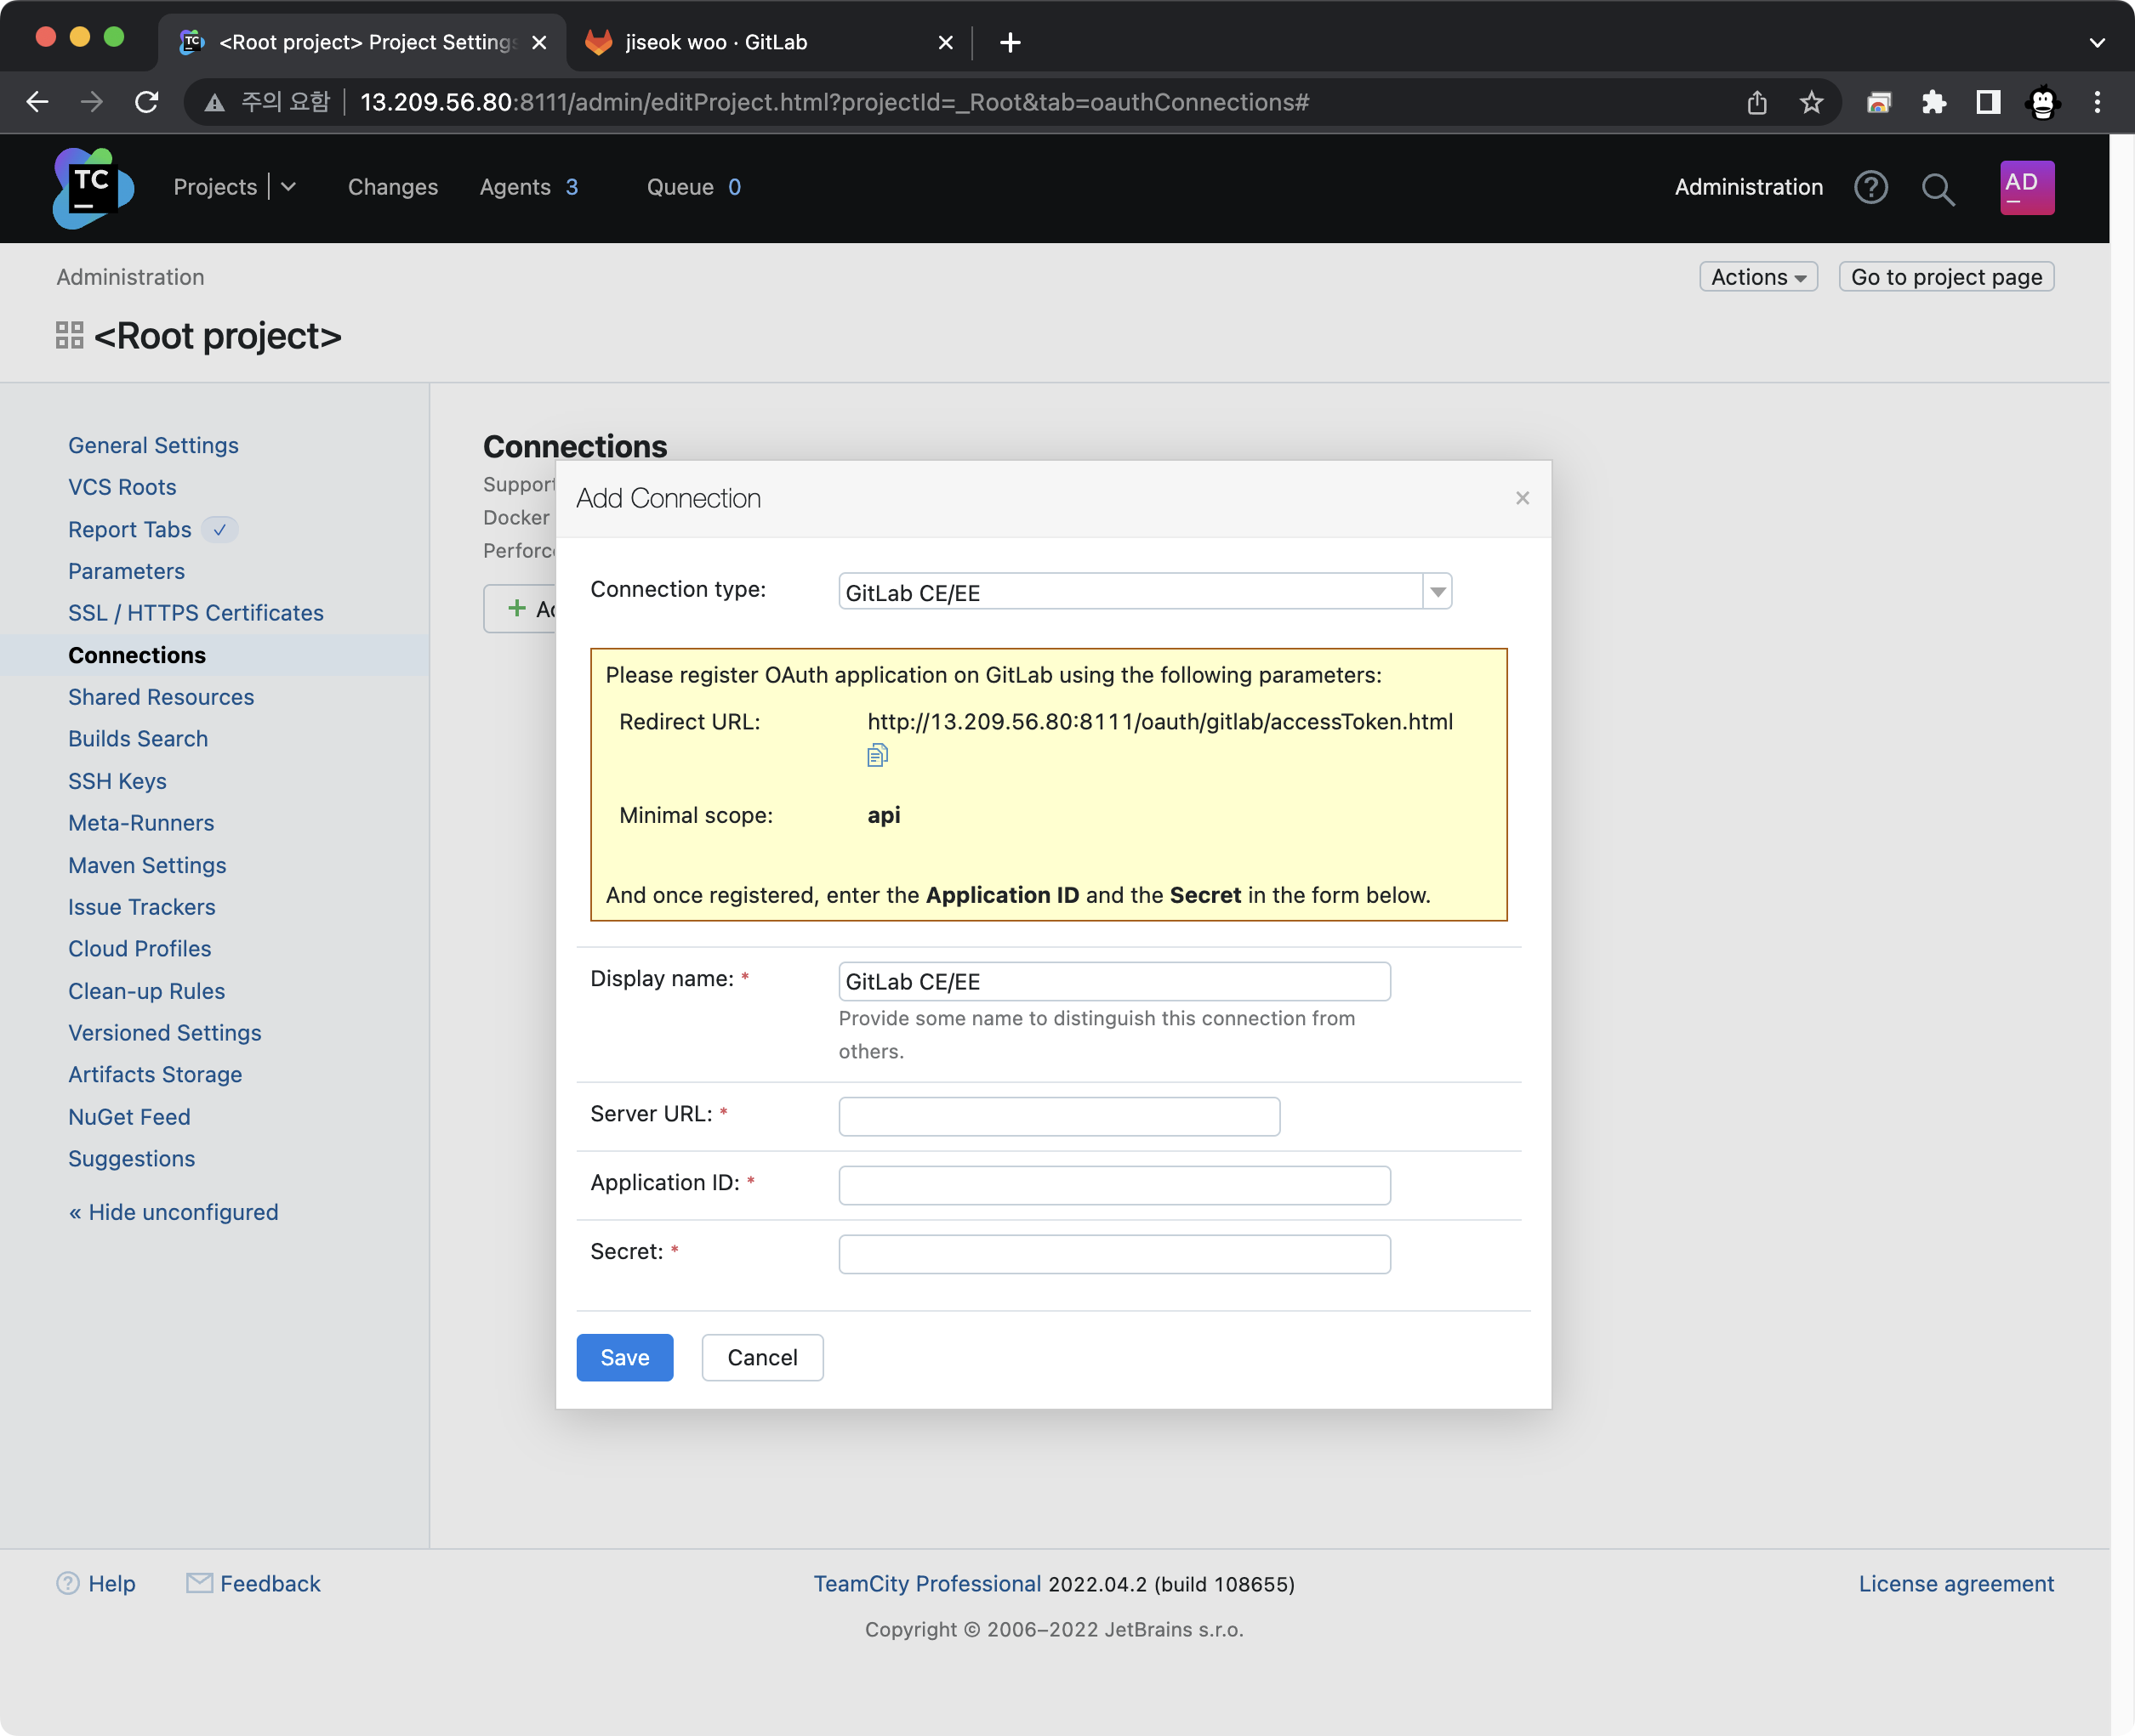Open Chrome three-dot menu

tap(2097, 102)
